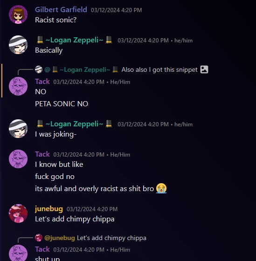
Task: Open Gilbert Garfield's avatar profile
Action: (x=18, y=14)
